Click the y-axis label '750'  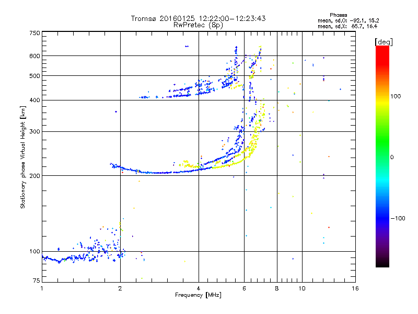[x=34, y=33]
